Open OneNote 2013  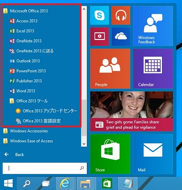25,41
